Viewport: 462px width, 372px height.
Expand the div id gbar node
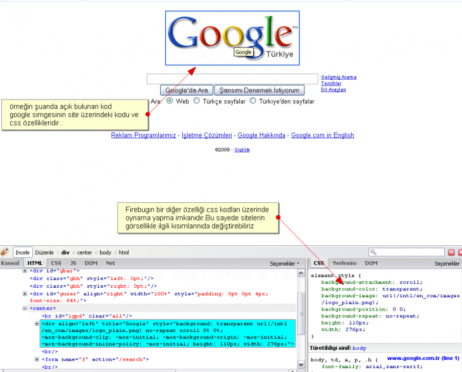(x=25, y=271)
